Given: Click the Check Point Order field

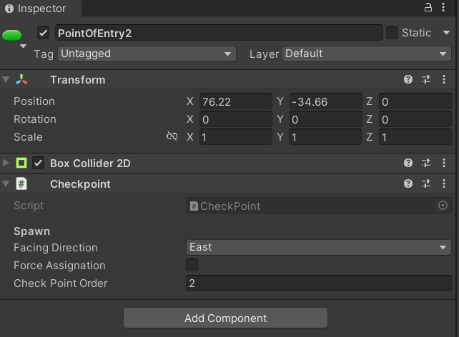Looking at the screenshot, I should (x=318, y=283).
